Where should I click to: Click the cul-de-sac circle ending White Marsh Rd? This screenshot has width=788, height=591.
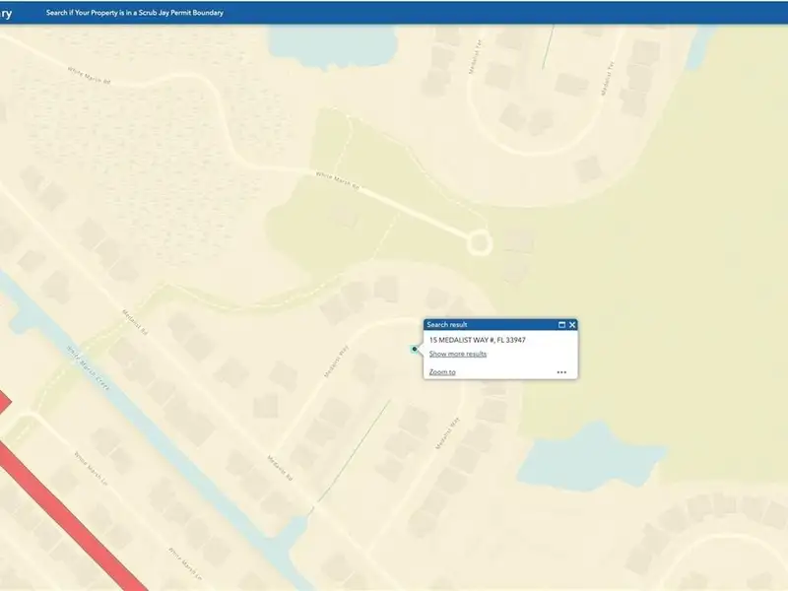pos(480,241)
